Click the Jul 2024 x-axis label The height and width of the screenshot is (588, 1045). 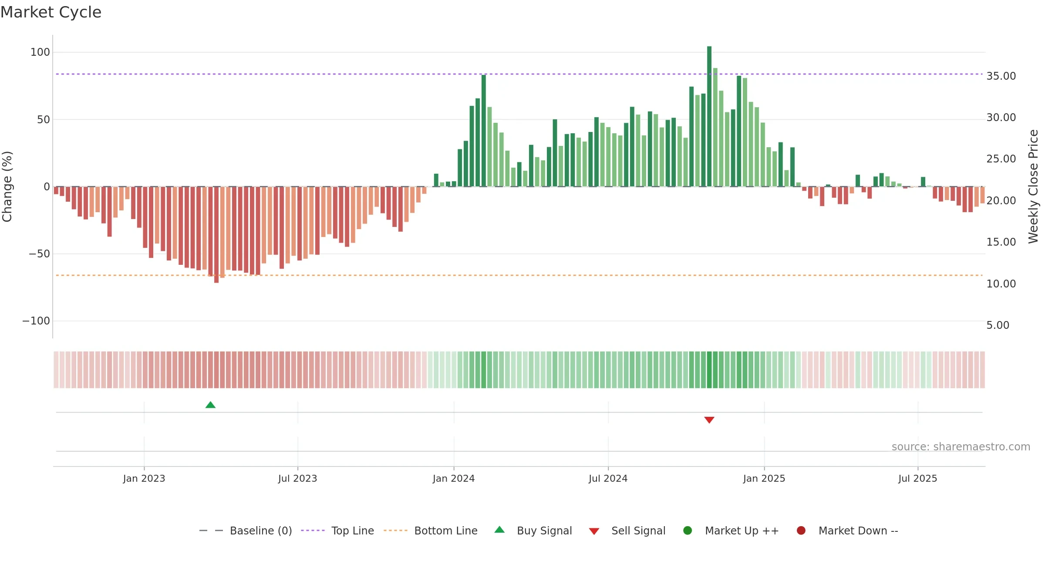[x=608, y=479]
